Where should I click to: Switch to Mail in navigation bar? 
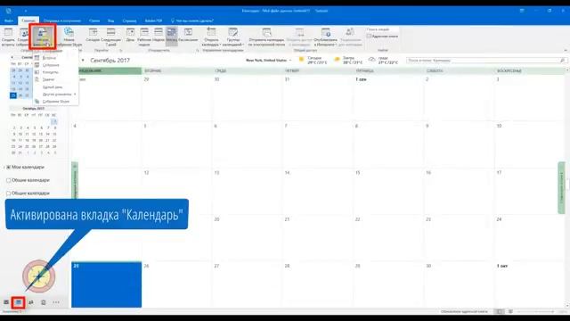pyautogui.click(x=6, y=302)
